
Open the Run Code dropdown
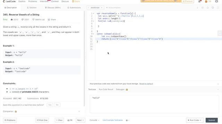(x=195, y=120)
